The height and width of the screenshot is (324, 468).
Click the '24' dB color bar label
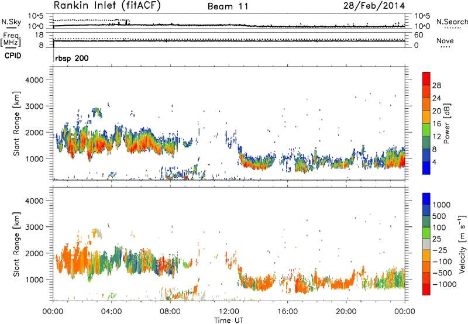[436, 98]
